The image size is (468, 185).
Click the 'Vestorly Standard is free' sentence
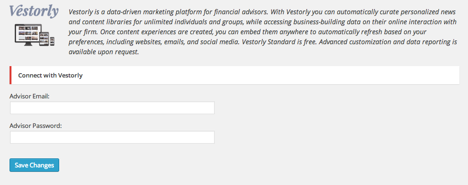pyautogui.click(x=280, y=42)
